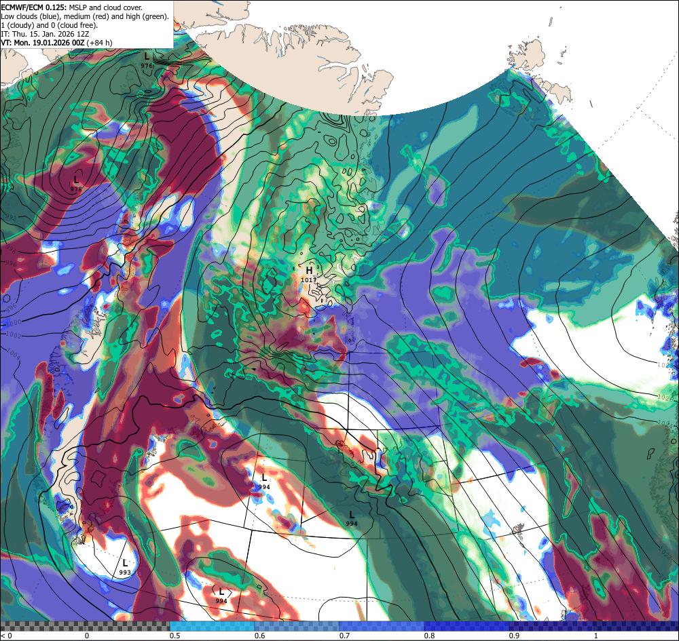Click the 'VT: Mon. 19.01.2026 00Z (+84 h)' line
The width and height of the screenshot is (679, 641).
[x=57, y=42]
